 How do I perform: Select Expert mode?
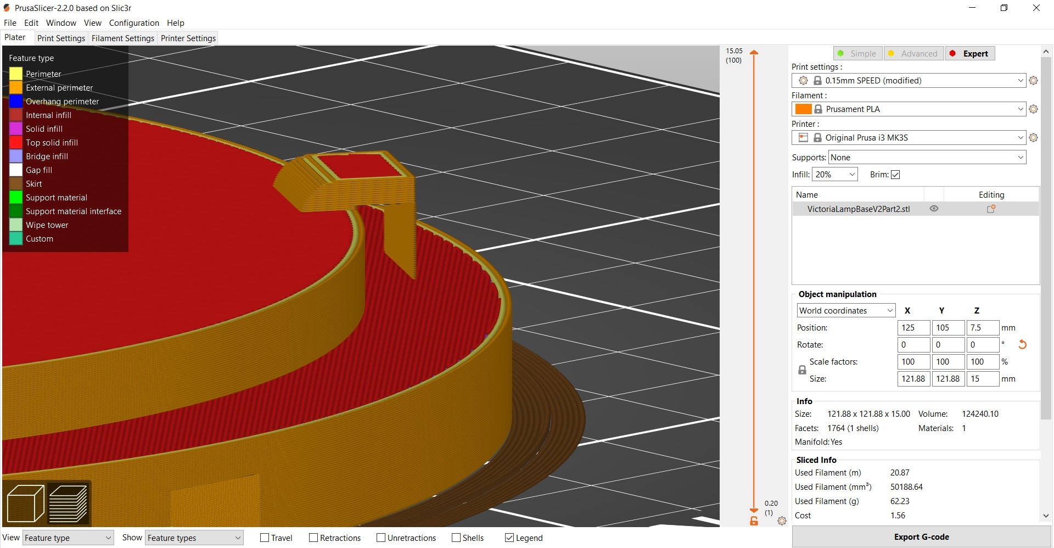(970, 54)
